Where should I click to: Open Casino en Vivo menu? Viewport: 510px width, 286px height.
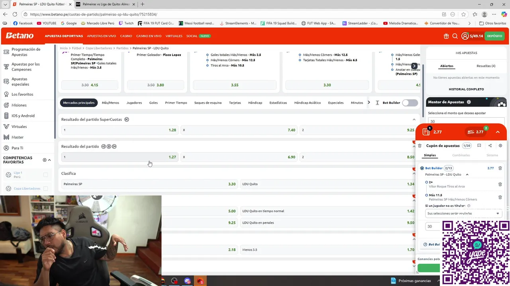click(x=149, y=36)
